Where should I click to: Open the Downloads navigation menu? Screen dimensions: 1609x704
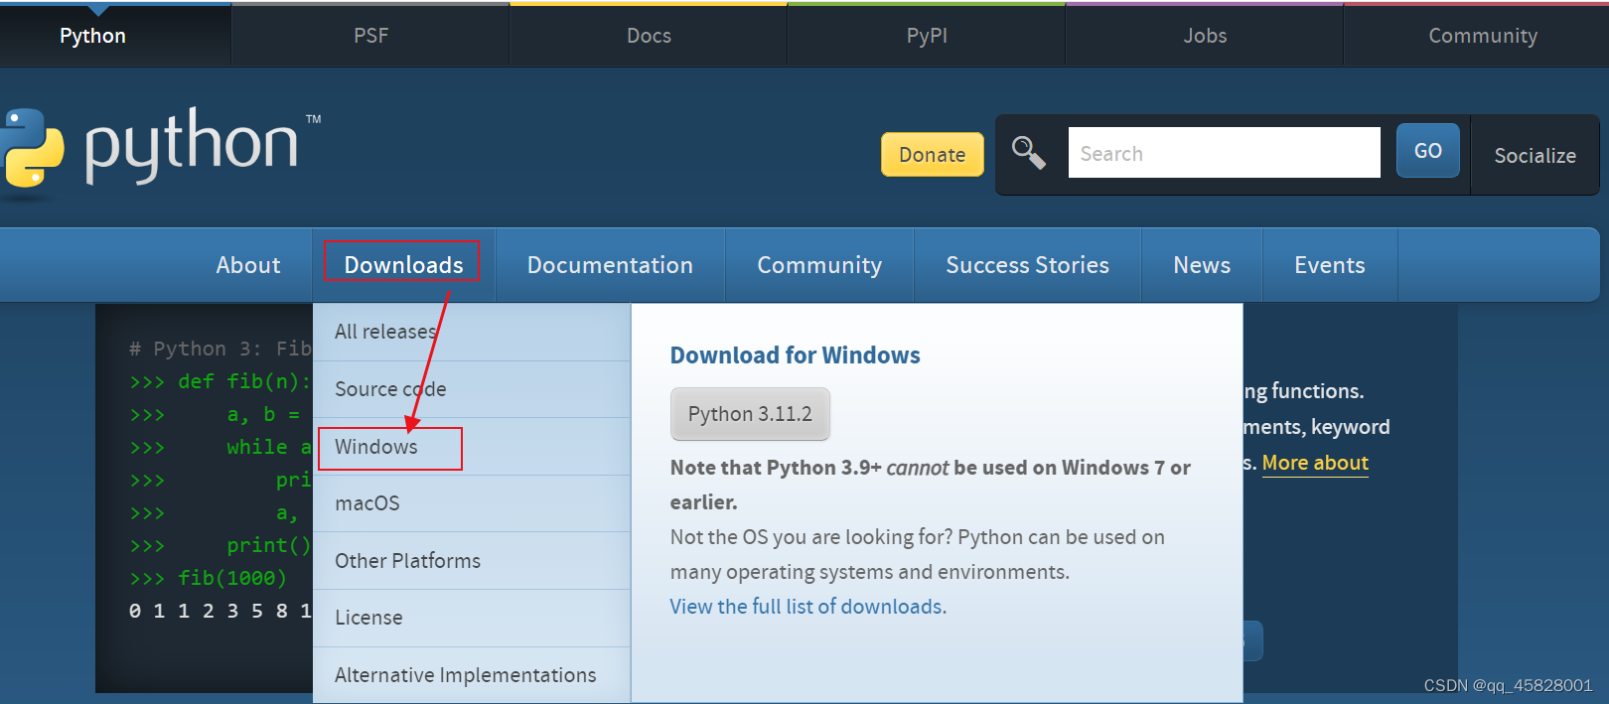tap(403, 265)
